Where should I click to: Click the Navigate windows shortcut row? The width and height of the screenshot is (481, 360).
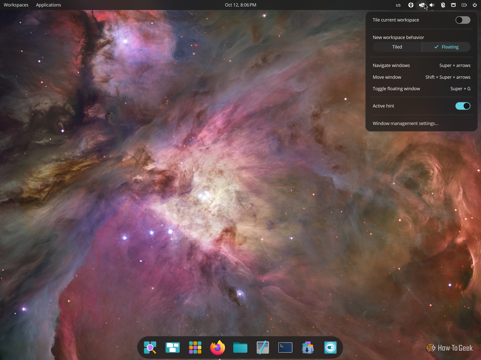422,65
